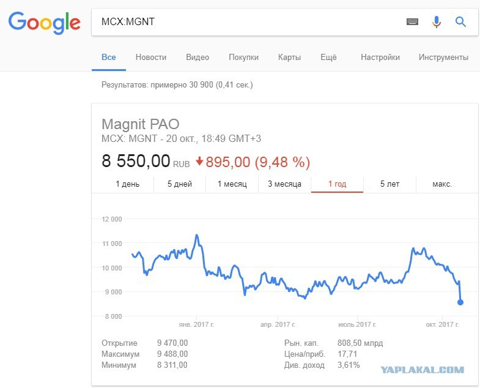Viewport: 480px width, 388px height.
Task: Go to Google logo homepage
Action: pyautogui.click(x=45, y=23)
